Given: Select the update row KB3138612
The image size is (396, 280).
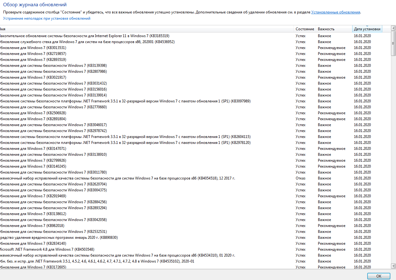Looking at the screenshot, I should tap(195, 214).
